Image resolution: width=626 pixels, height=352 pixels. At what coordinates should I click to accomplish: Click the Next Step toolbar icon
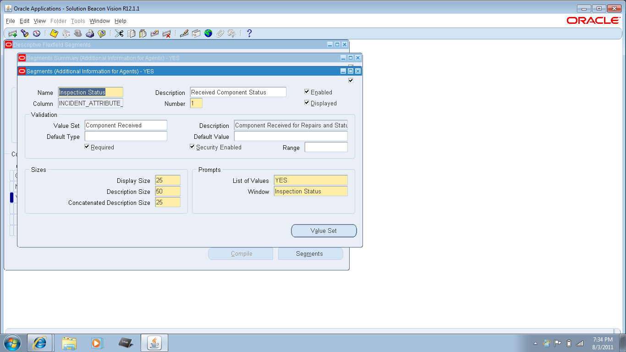coord(66,33)
